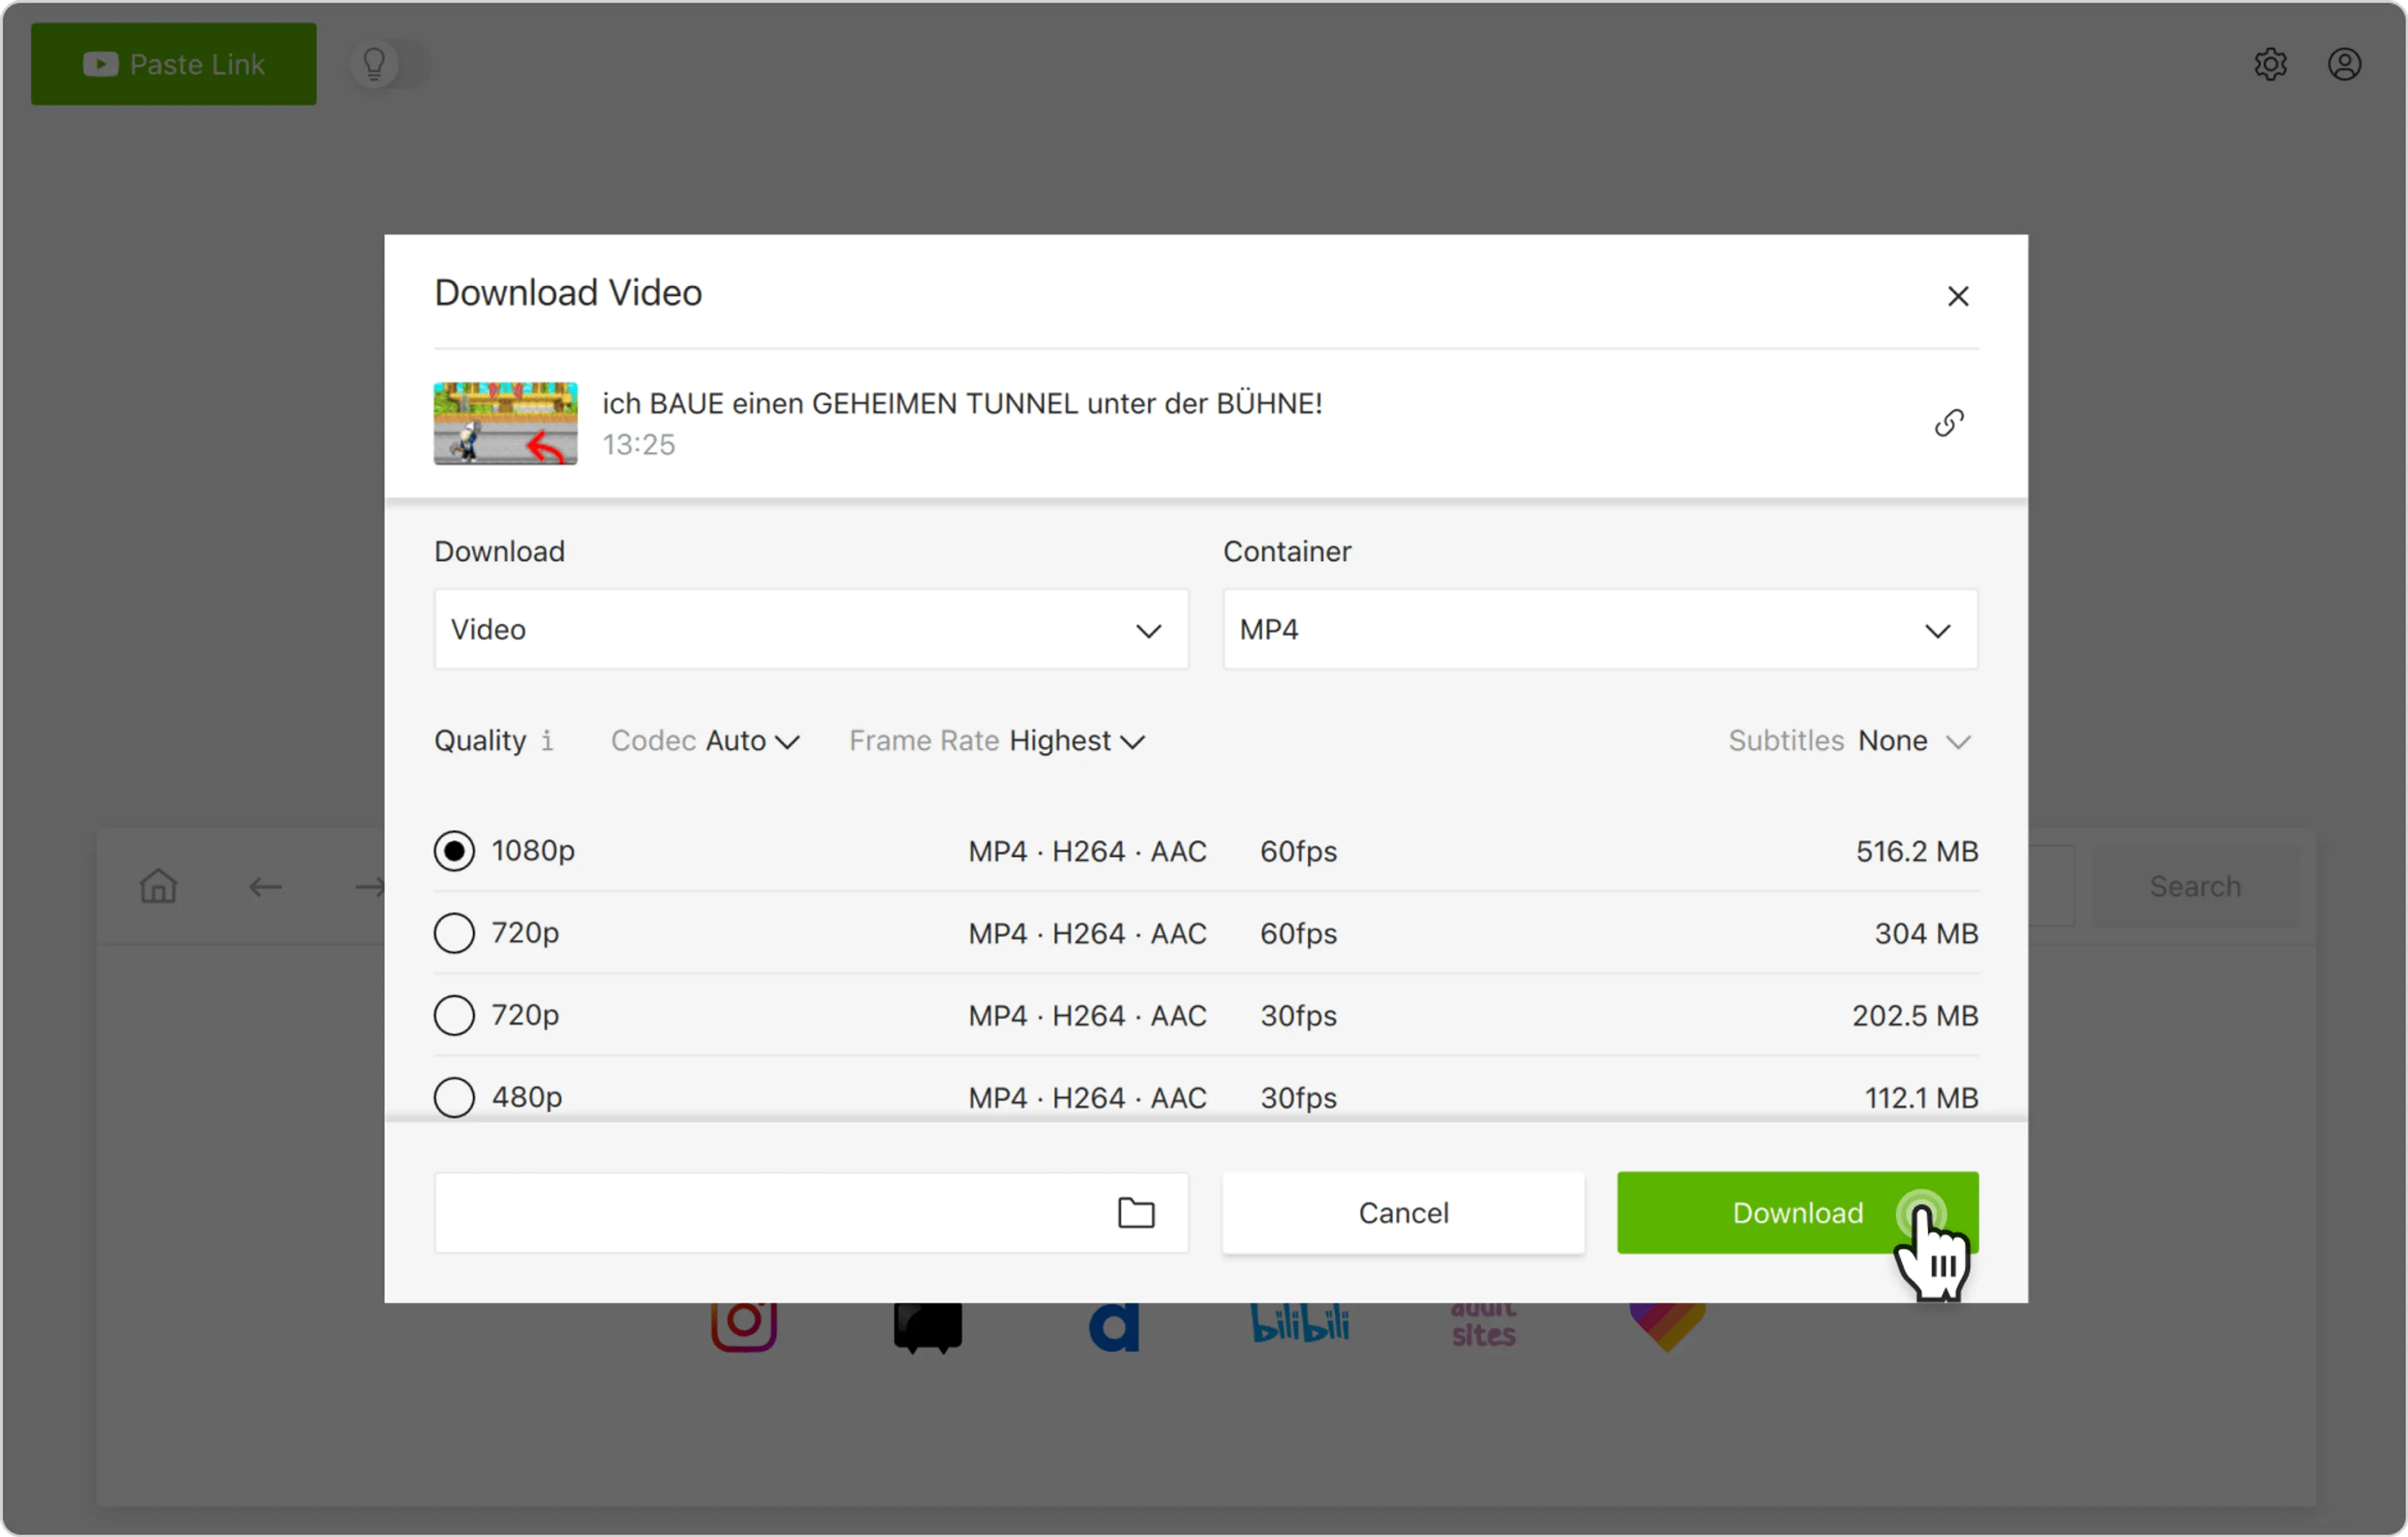Screen dimensions: 2408x1537
Task: Select the 720p 60fps quality option
Action: [x=454, y=933]
